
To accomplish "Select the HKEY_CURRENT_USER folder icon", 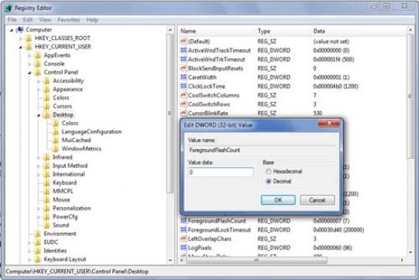I will (x=29, y=47).
